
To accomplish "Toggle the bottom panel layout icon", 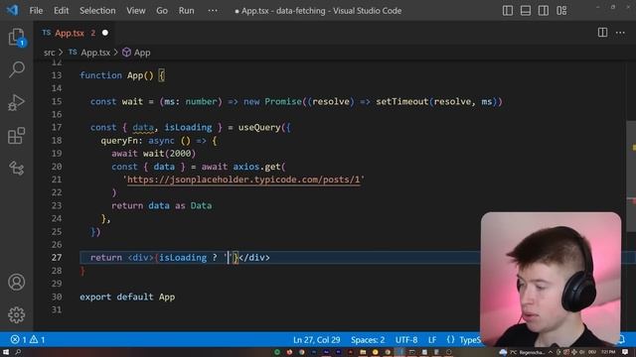I will coord(526,11).
